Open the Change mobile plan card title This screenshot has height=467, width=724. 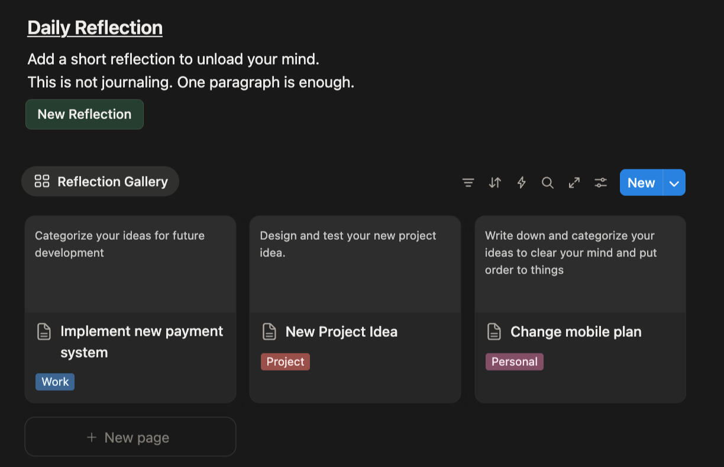click(x=576, y=331)
